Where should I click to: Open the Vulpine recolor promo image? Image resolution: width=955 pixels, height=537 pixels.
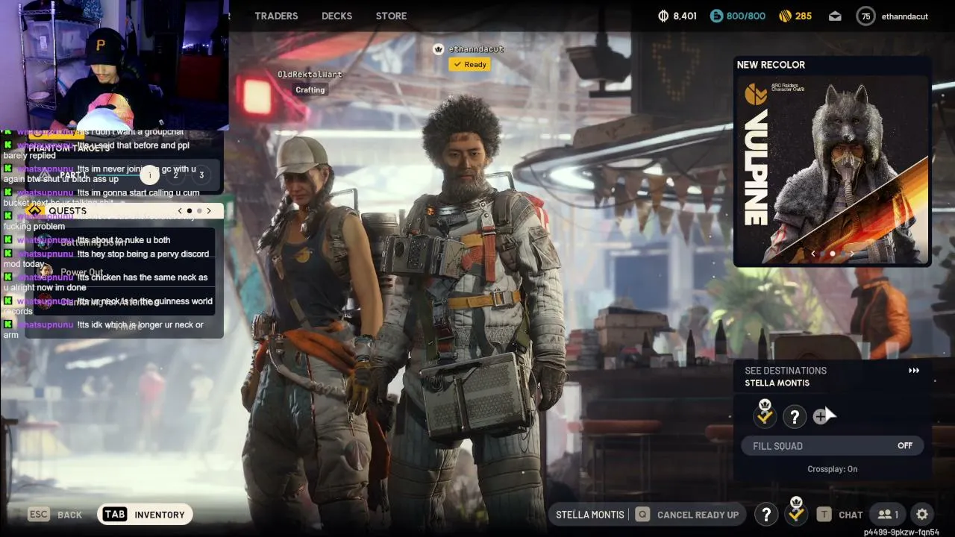tap(833, 169)
